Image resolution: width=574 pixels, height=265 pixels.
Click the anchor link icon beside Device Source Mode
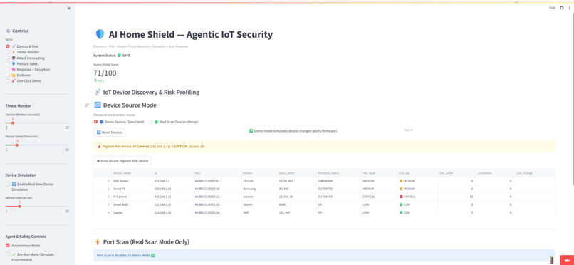(x=87, y=105)
